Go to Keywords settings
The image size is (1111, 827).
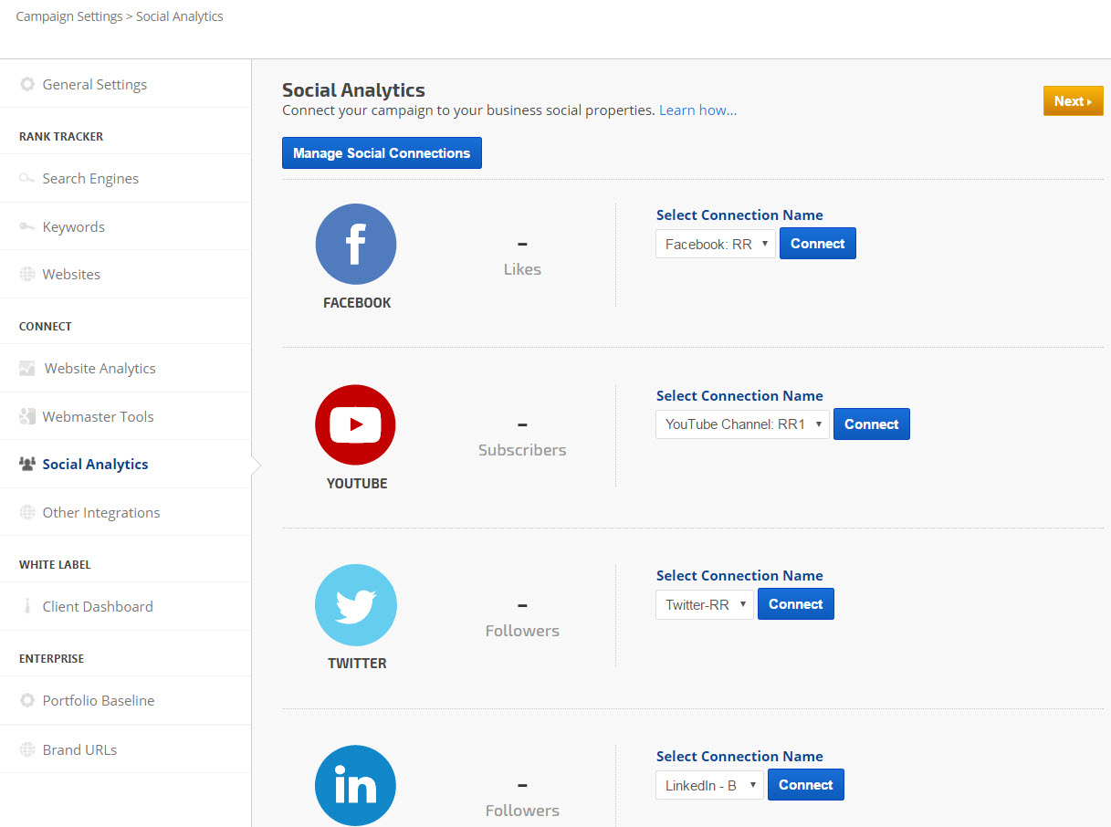coord(73,227)
